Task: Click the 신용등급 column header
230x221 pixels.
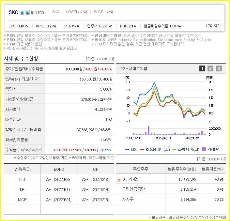Action: [x=22, y=169]
